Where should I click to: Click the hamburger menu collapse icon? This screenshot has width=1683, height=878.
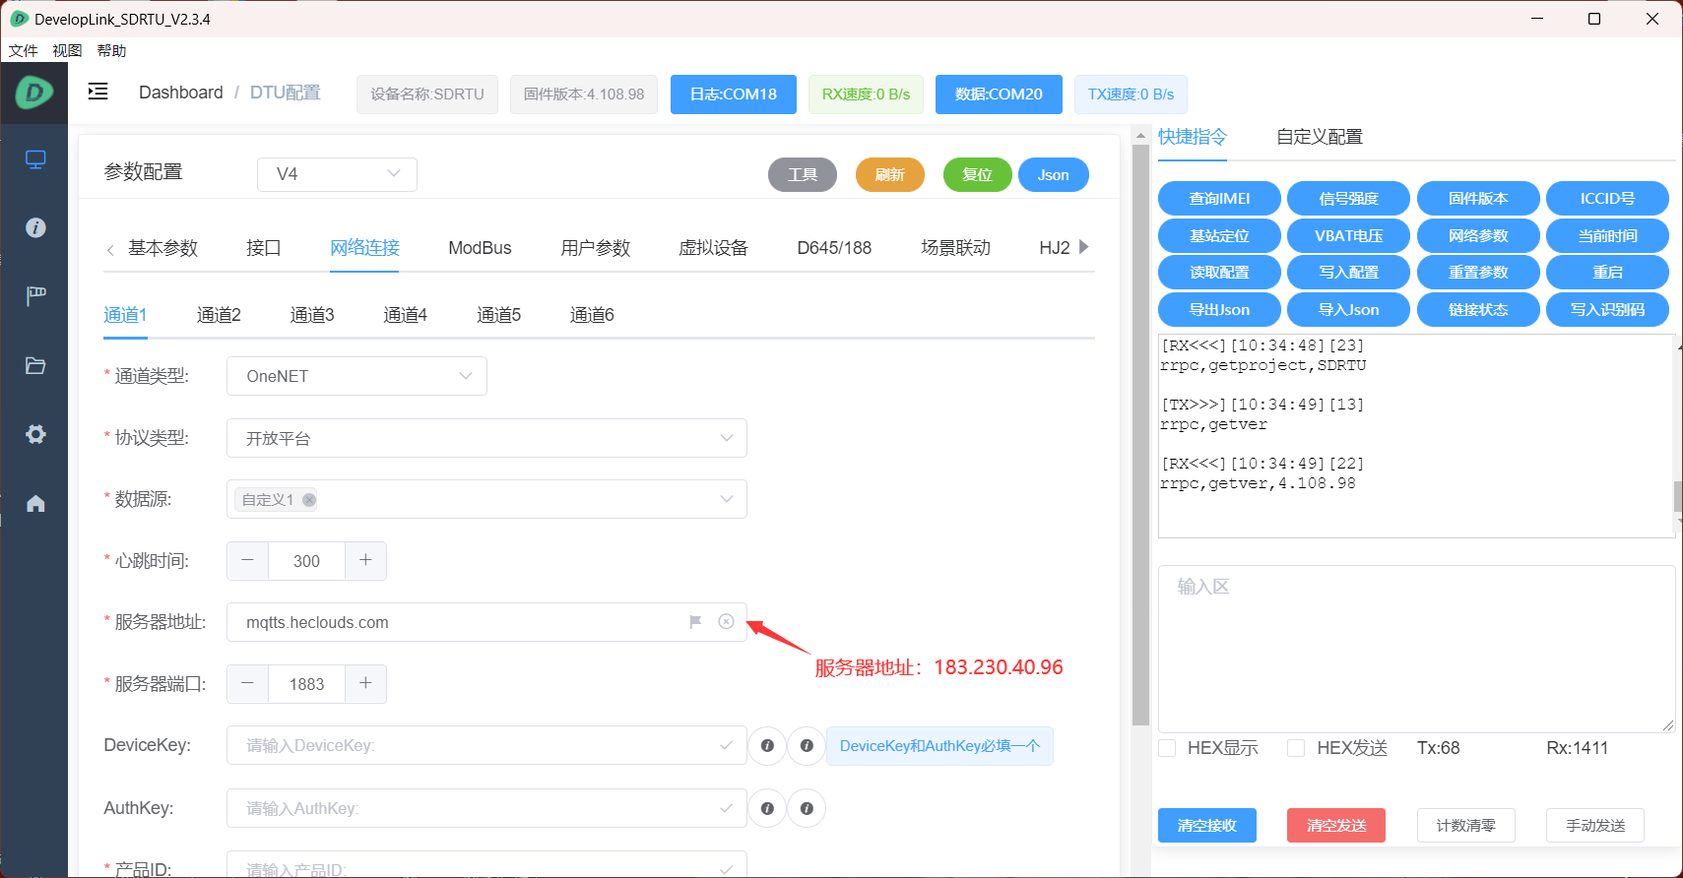coord(97,92)
